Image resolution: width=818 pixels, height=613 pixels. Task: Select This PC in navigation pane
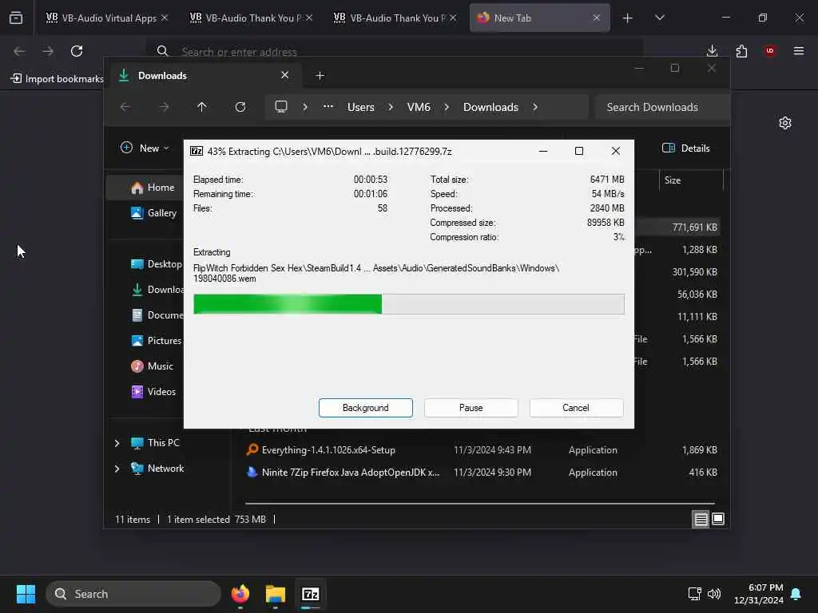click(156, 442)
